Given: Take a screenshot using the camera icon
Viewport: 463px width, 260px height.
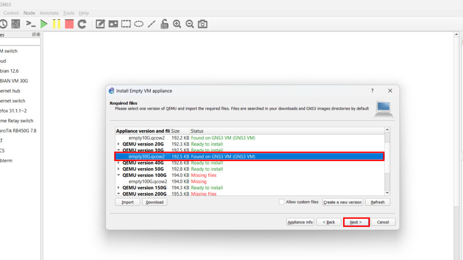Looking at the screenshot, I should 203,24.
